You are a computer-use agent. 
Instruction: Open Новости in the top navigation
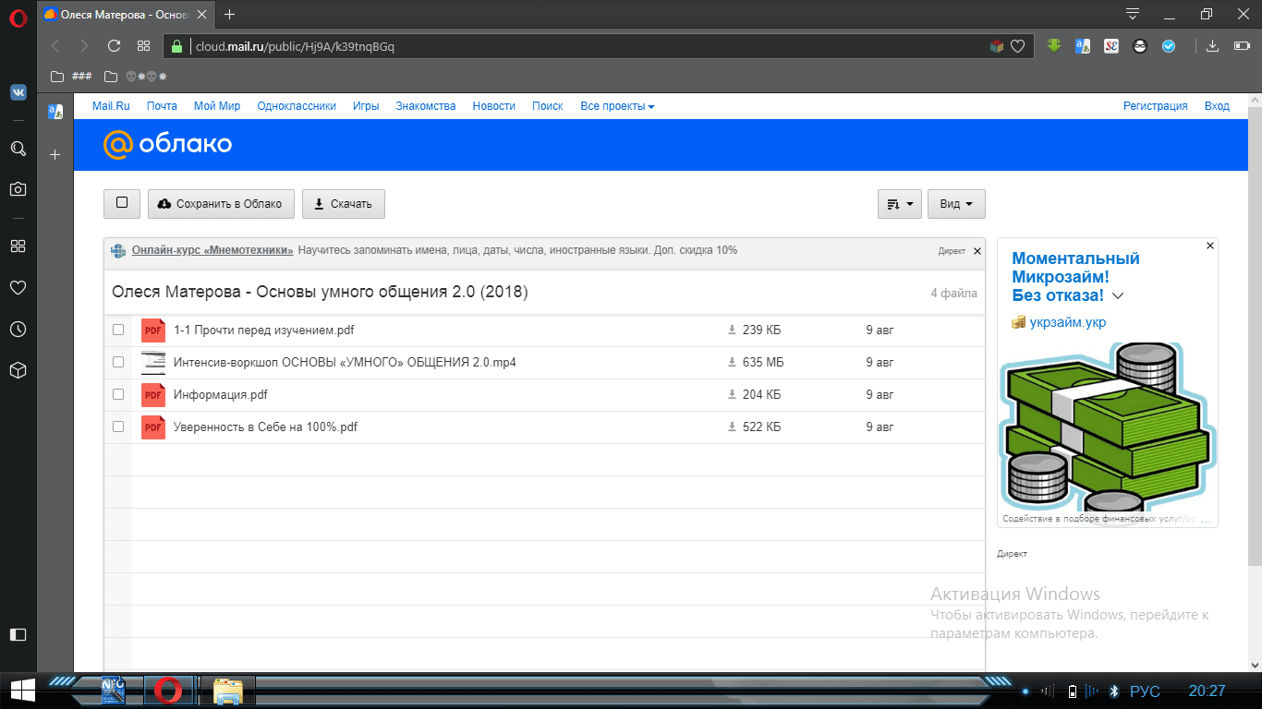point(494,106)
